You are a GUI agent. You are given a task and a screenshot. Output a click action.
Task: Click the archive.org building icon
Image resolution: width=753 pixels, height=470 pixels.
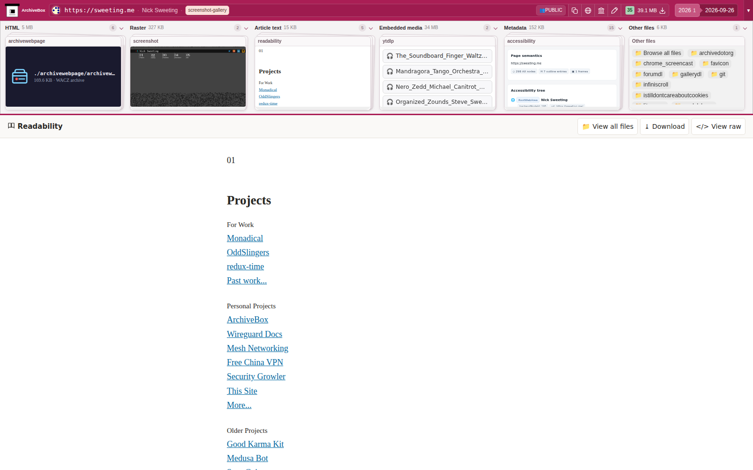tap(601, 10)
